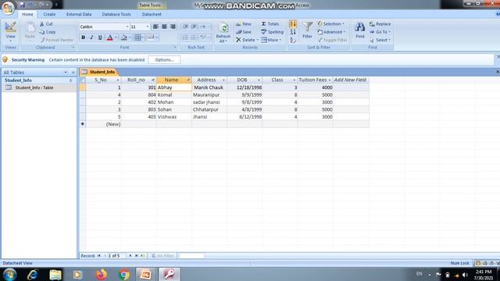Open the Select dropdown
This screenshot has height=281, width=500.
pyautogui.click(x=380, y=40)
